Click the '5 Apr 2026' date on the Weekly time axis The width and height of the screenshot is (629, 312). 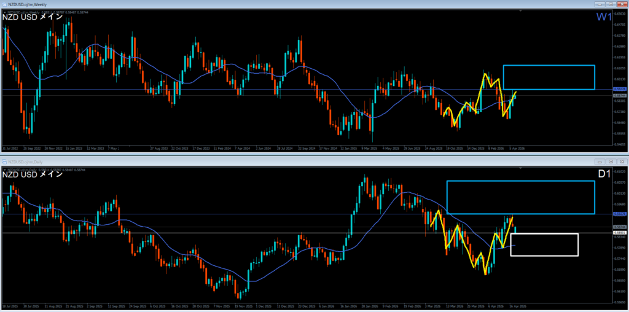[x=517, y=148]
